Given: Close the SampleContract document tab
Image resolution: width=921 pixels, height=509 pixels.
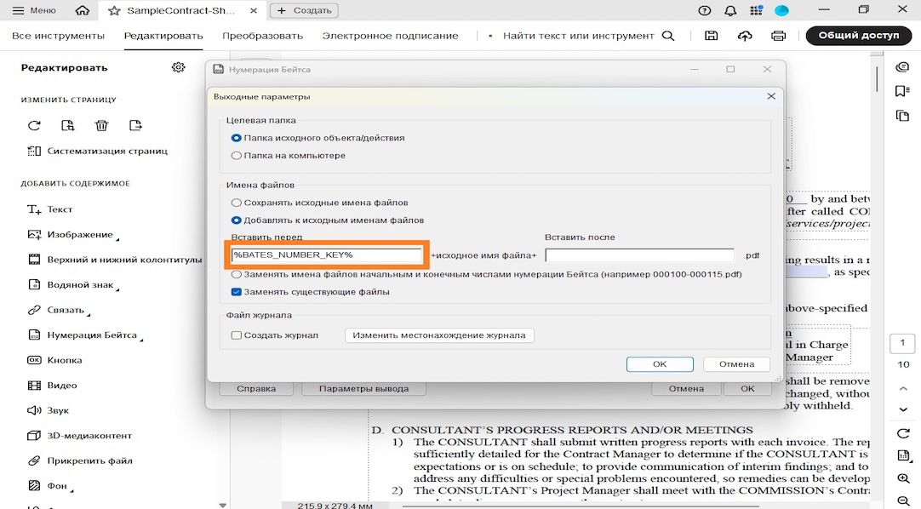Looking at the screenshot, I should [253, 10].
